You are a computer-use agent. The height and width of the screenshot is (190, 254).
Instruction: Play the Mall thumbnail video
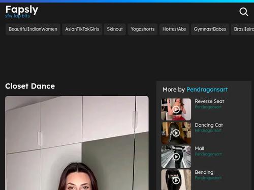[176, 157]
